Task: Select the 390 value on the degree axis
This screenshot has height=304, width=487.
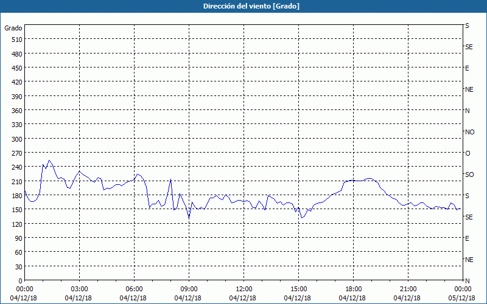Action: (18, 97)
